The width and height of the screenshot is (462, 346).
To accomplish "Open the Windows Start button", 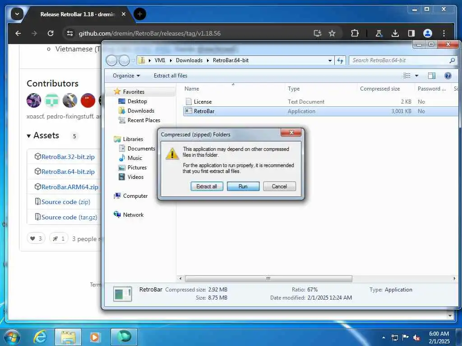I will pos(11,337).
